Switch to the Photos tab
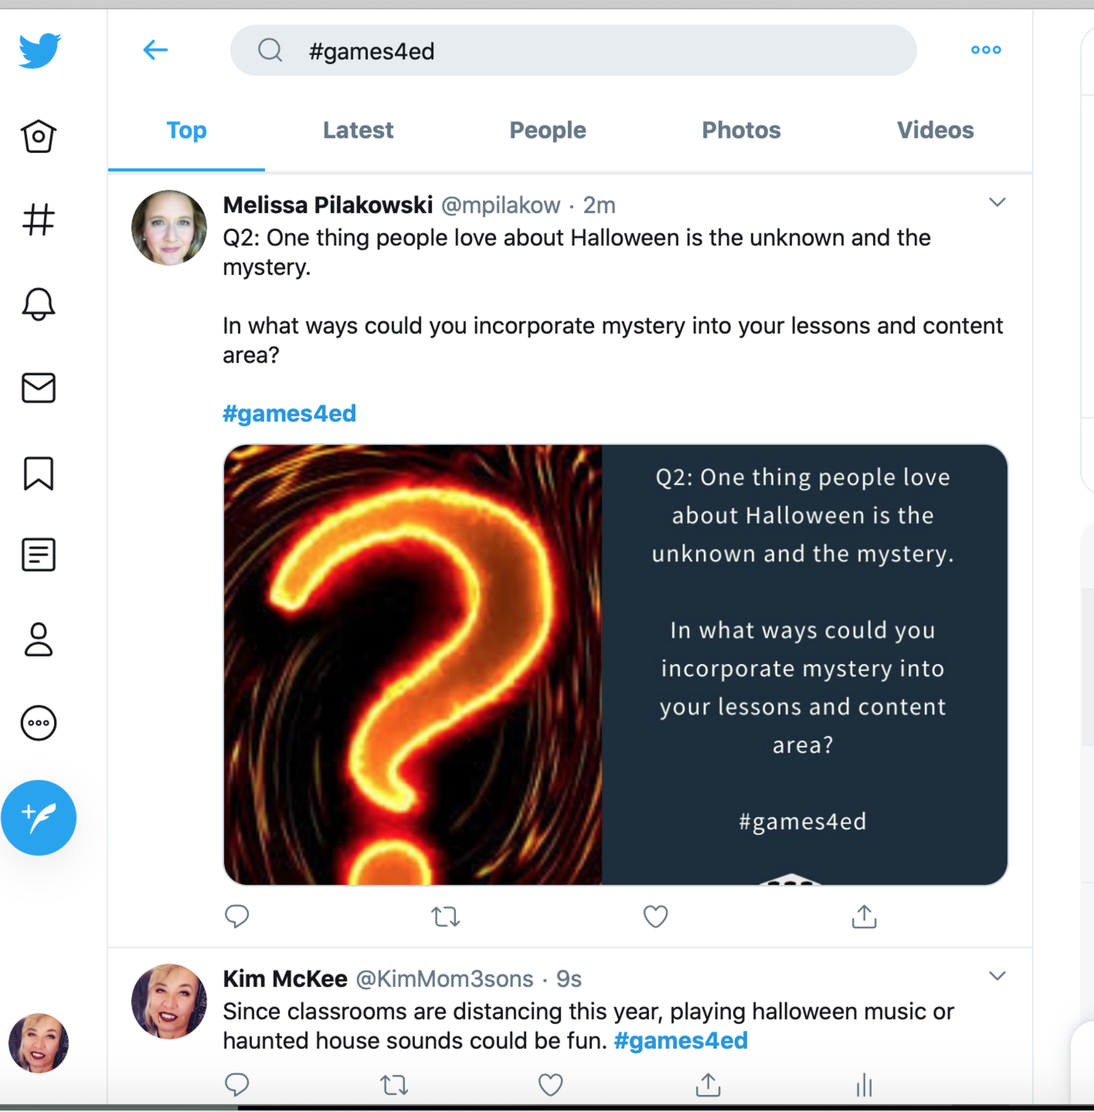 click(x=741, y=130)
